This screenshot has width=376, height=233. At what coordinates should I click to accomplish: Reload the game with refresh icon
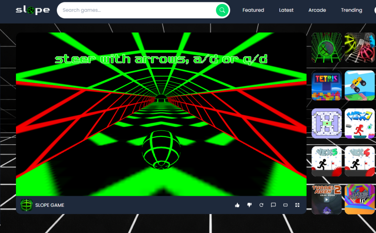262,205
